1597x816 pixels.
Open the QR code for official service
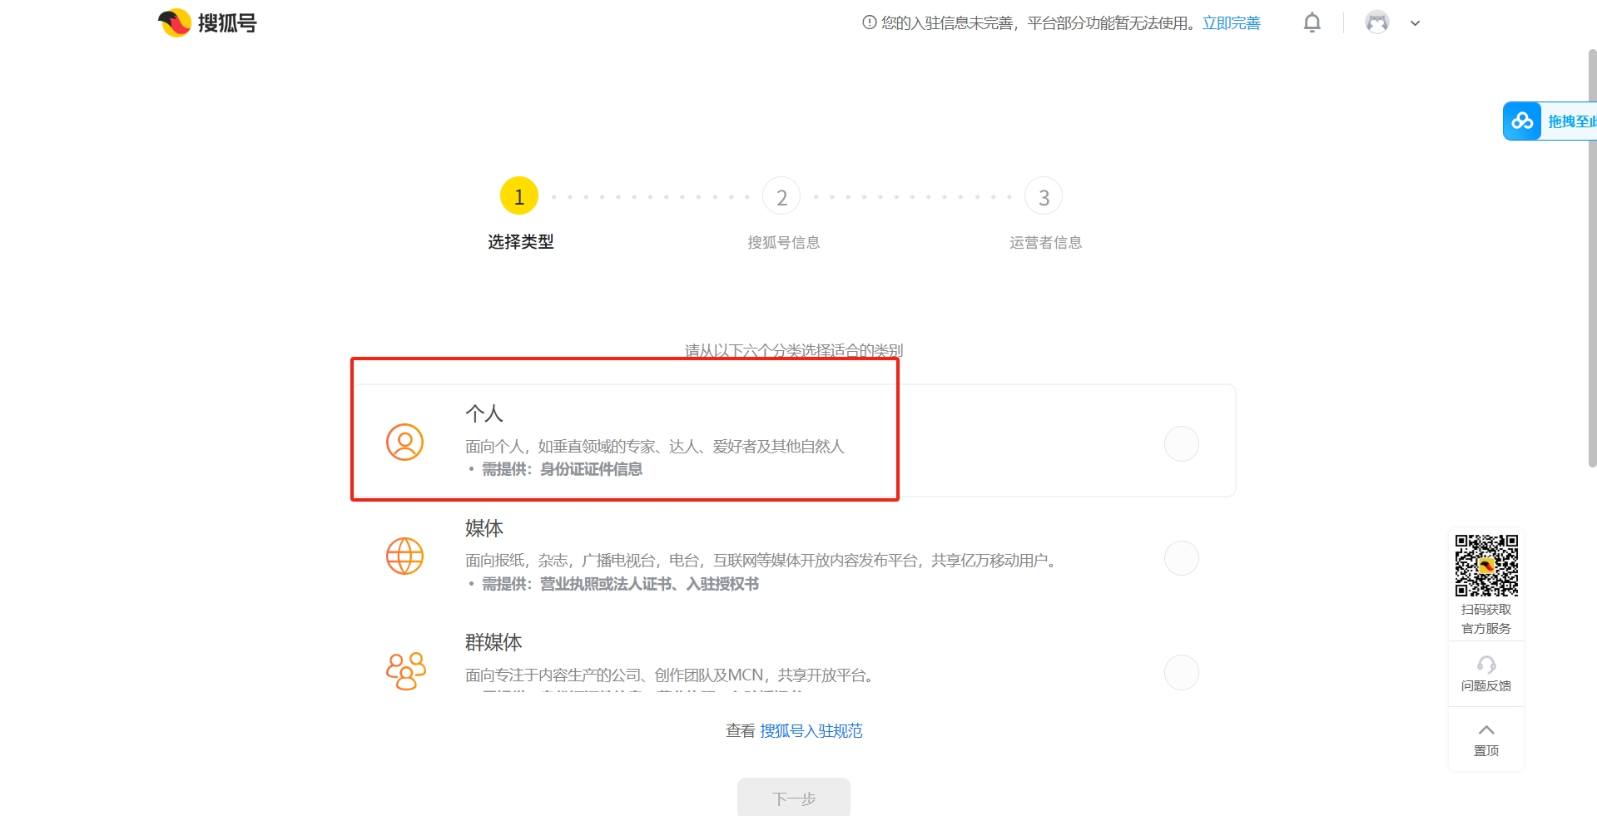coord(1486,566)
